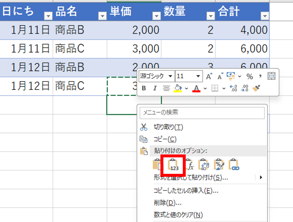
Task: Select コピー(C) from the context menu
Action: [165, 139]
